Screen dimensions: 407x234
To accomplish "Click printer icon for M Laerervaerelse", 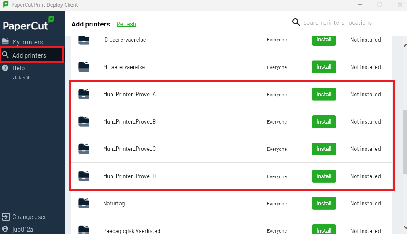I will 84,67.
